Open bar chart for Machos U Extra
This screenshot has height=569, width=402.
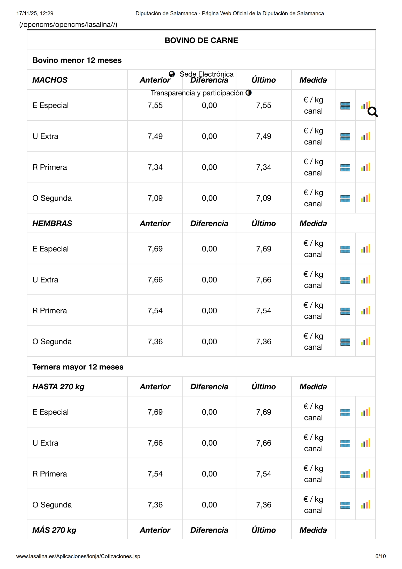tap(365, 136)
